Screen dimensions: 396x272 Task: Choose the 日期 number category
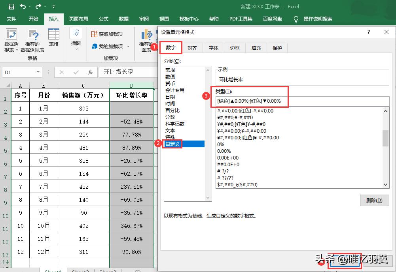(170, 96)
